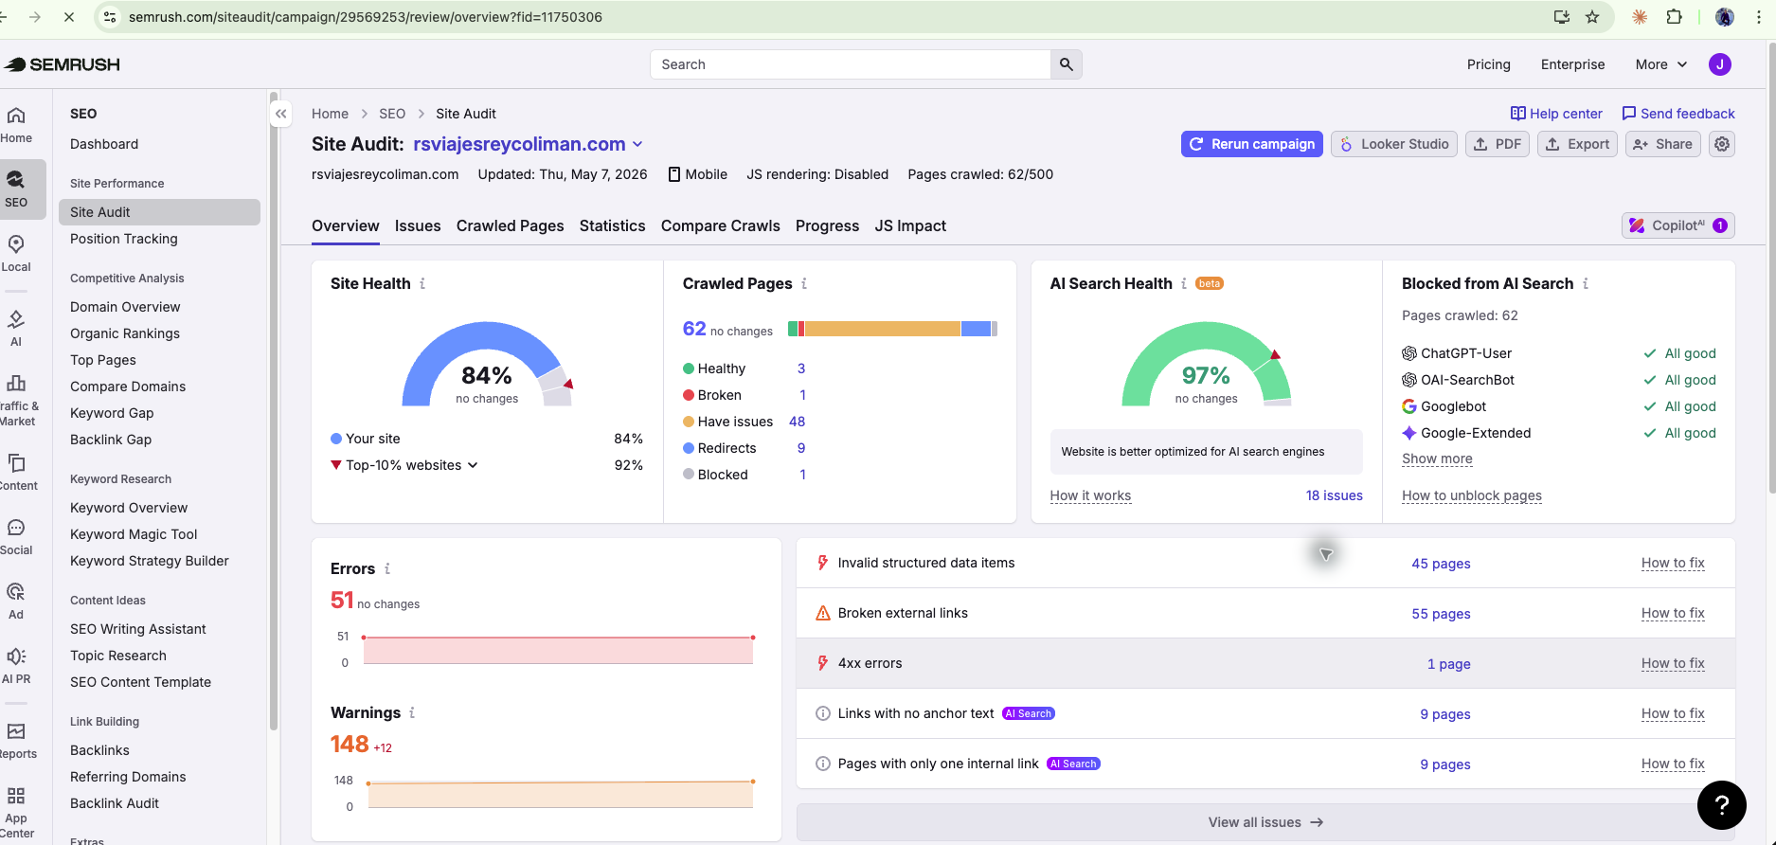This screenshot has width=1776, height=845.
Task: Click View all issues button
Action: [x=1265, y=822]
